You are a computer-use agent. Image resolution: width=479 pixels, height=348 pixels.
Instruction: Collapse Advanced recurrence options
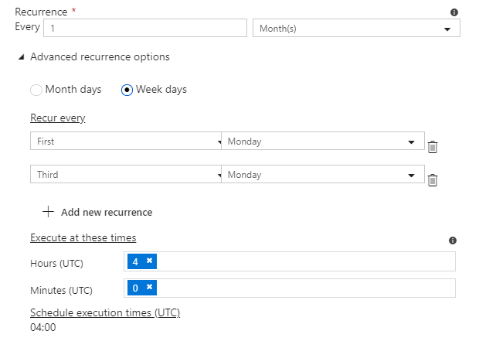(x=22, y=57)
